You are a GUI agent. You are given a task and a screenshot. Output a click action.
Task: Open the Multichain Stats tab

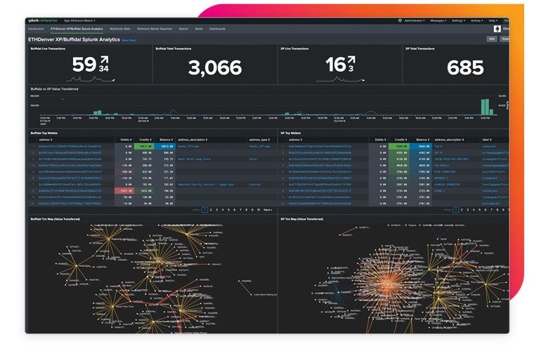click(120, 29)
